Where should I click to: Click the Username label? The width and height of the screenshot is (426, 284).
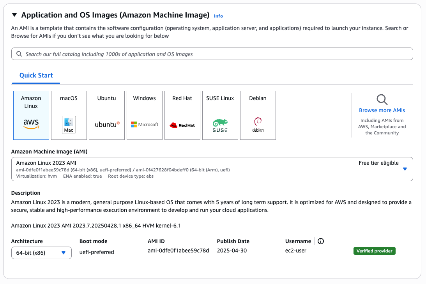pos(298,241)
